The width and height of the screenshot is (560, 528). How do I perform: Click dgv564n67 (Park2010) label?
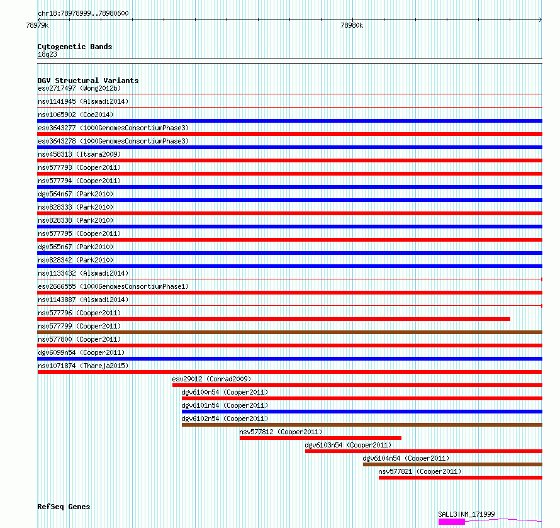76,194
